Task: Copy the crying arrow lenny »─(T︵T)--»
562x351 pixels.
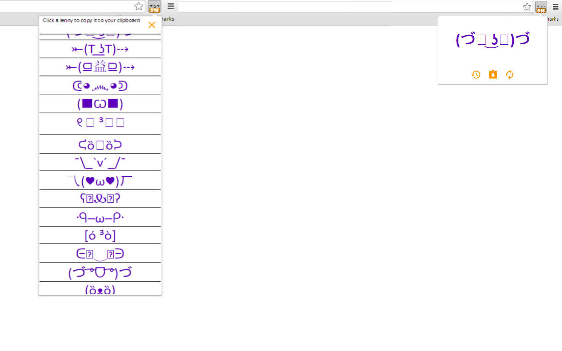Action: (100, 49)
